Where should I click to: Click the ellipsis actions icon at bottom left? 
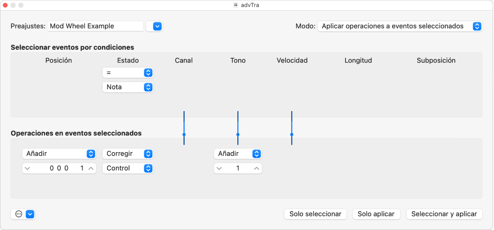[x=18, y=214]
